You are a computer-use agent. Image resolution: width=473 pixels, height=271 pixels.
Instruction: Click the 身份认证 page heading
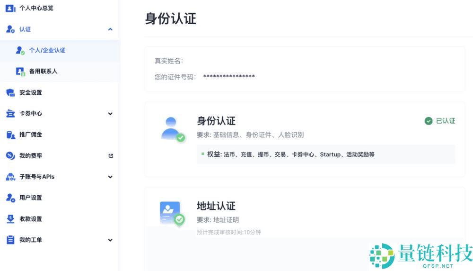[x=171, y=18]
